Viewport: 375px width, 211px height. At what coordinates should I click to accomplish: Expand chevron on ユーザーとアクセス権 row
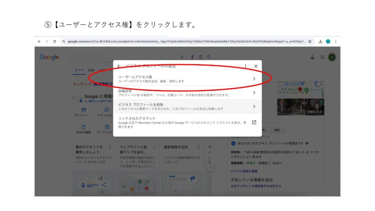tap(254, 79)
